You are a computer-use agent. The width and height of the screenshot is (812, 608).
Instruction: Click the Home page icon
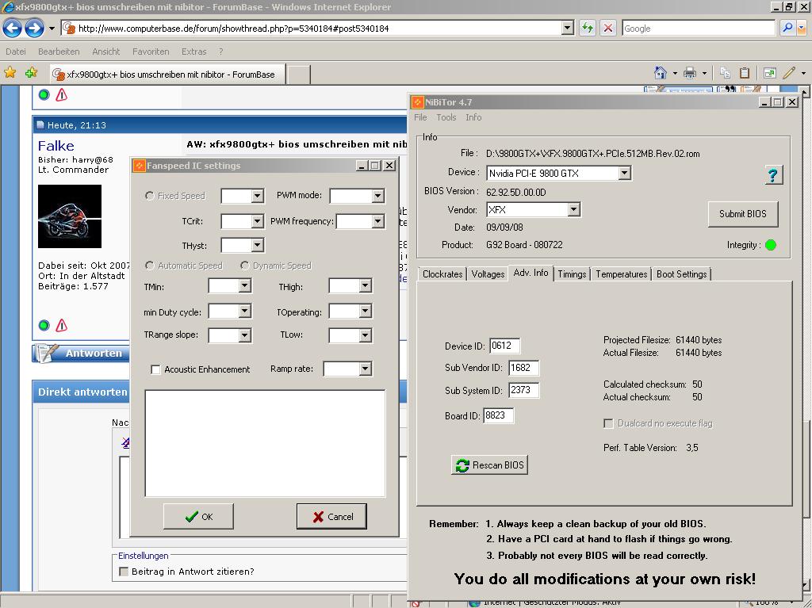(661, 72)
